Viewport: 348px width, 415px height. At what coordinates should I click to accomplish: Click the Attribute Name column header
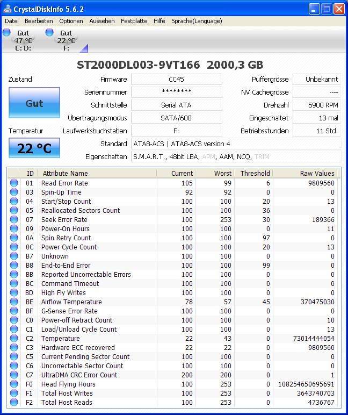[x=97, y=173]
